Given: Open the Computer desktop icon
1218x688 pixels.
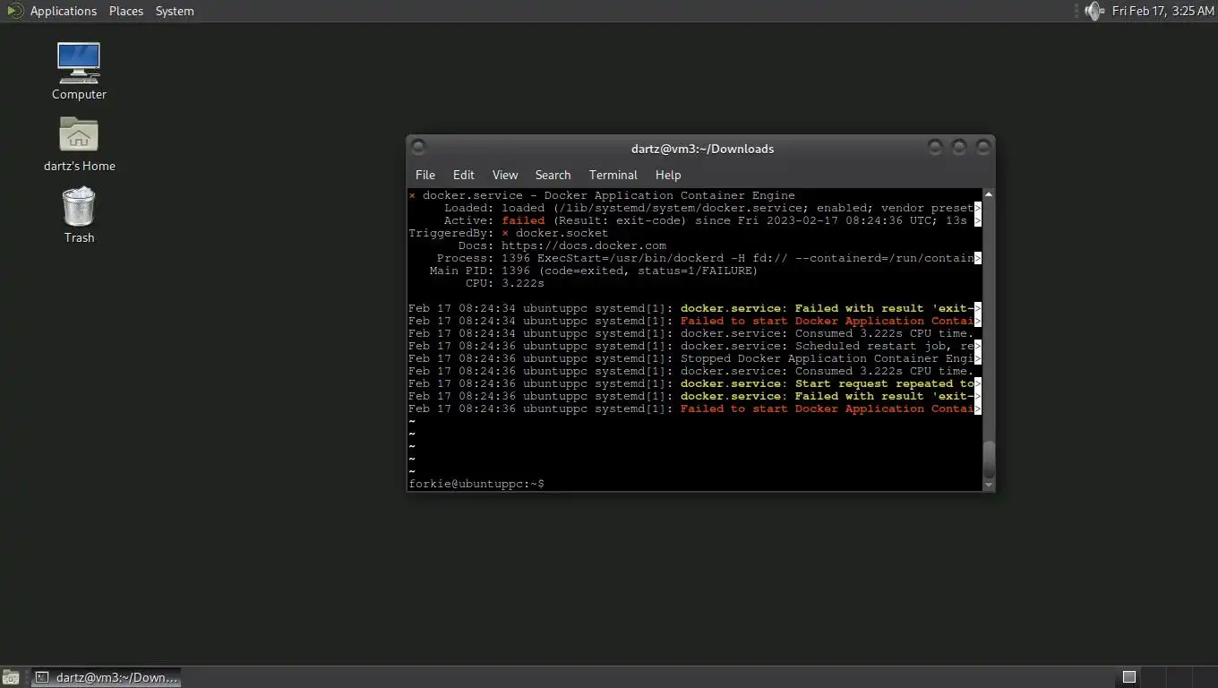Looking at the screenshot, I should tap(79, 72).
